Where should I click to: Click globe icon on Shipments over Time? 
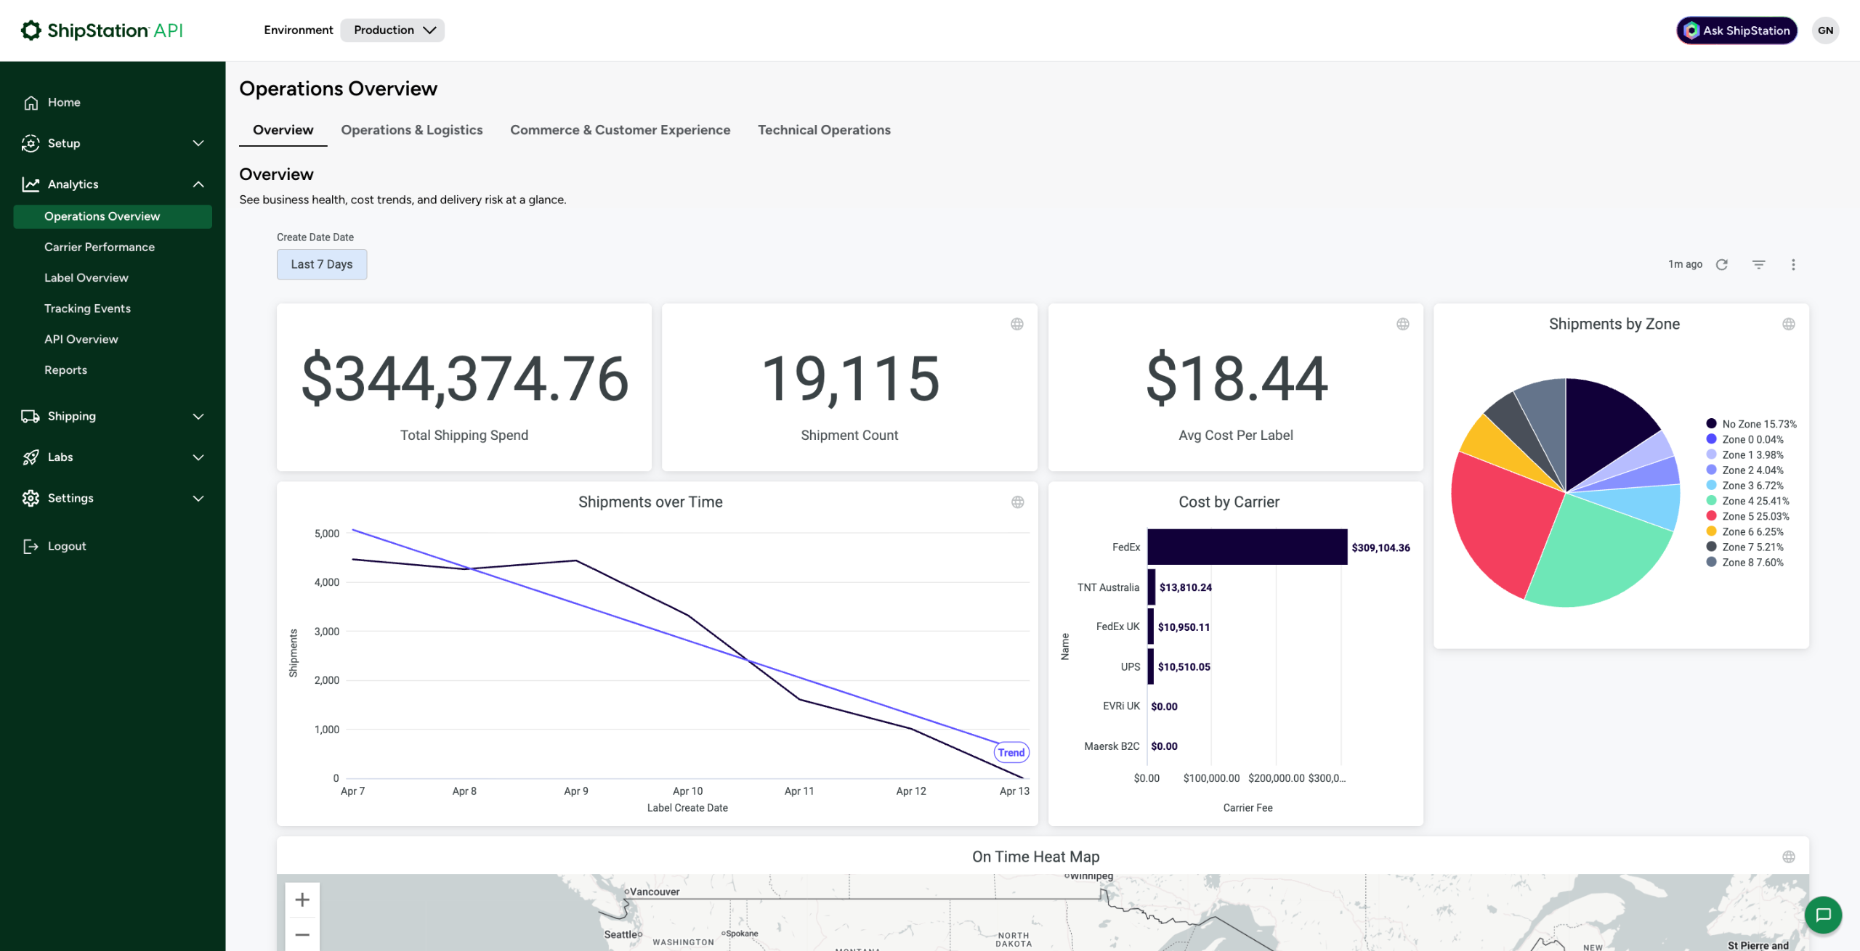(x=1017, y=502)
